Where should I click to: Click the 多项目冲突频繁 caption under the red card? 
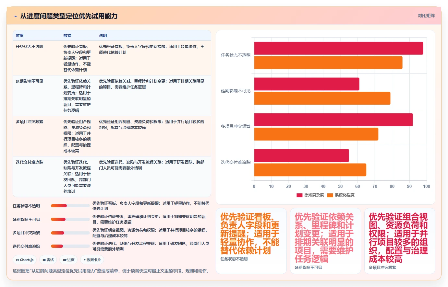382,268
